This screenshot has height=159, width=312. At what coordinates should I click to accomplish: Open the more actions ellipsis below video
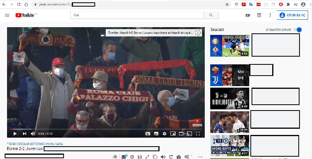click(x=200, y=157)
